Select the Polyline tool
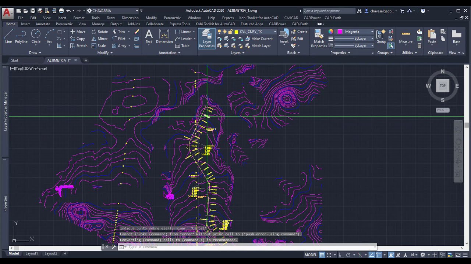This screenshot has width=471, height=264. pos(21,37)
